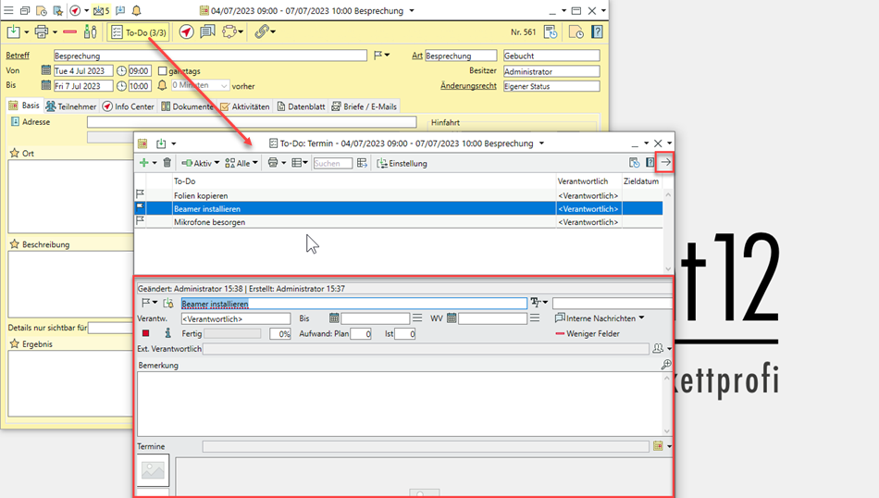Open the Dokumente tab
Screen dimensions: 879x498
(x=187, y=106)
